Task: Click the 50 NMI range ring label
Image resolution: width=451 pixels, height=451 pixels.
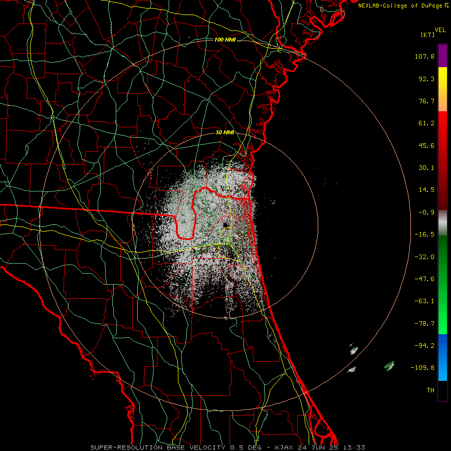Action: coord(225,133)
